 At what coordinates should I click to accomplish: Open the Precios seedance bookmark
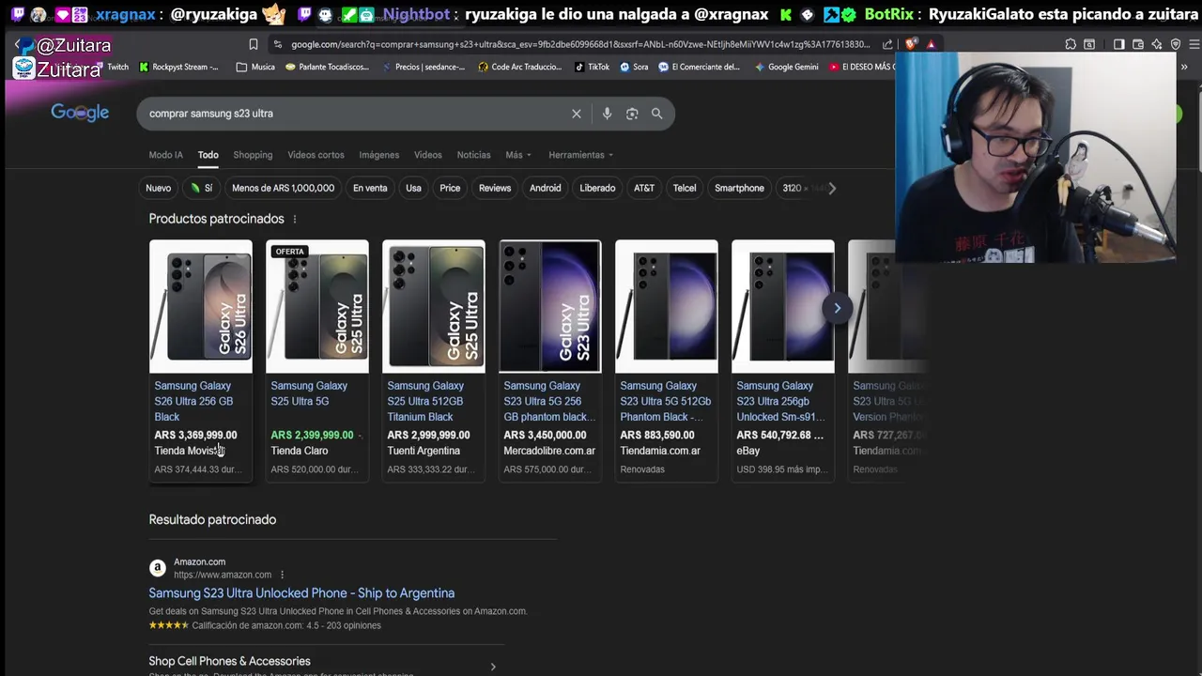pos(424,67)
